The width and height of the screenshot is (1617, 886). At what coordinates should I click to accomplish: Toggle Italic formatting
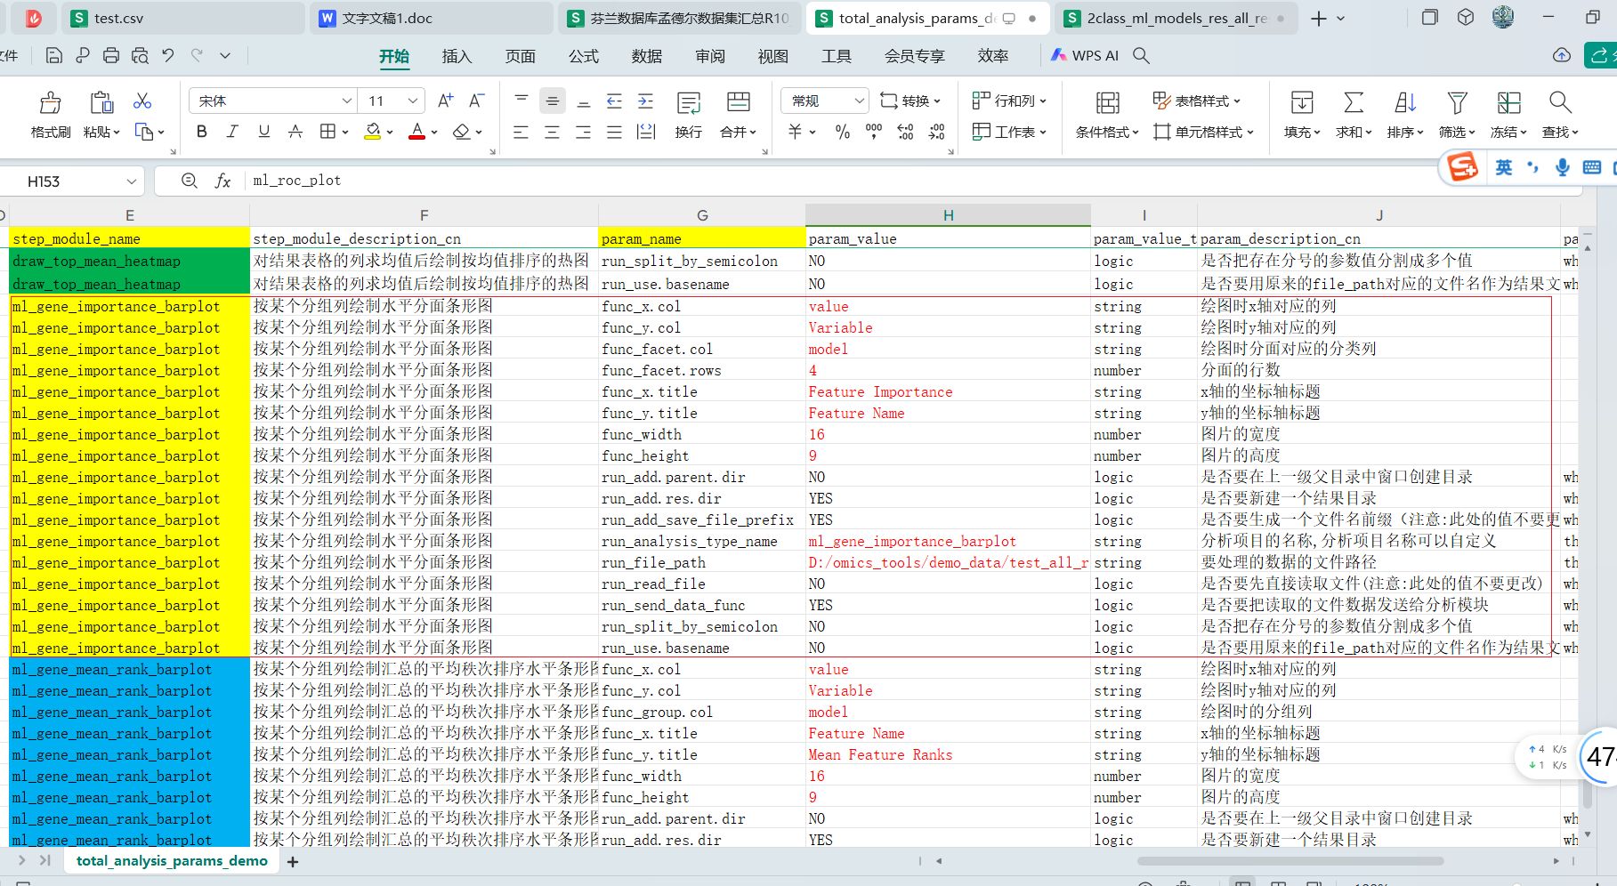coord(232,132)
